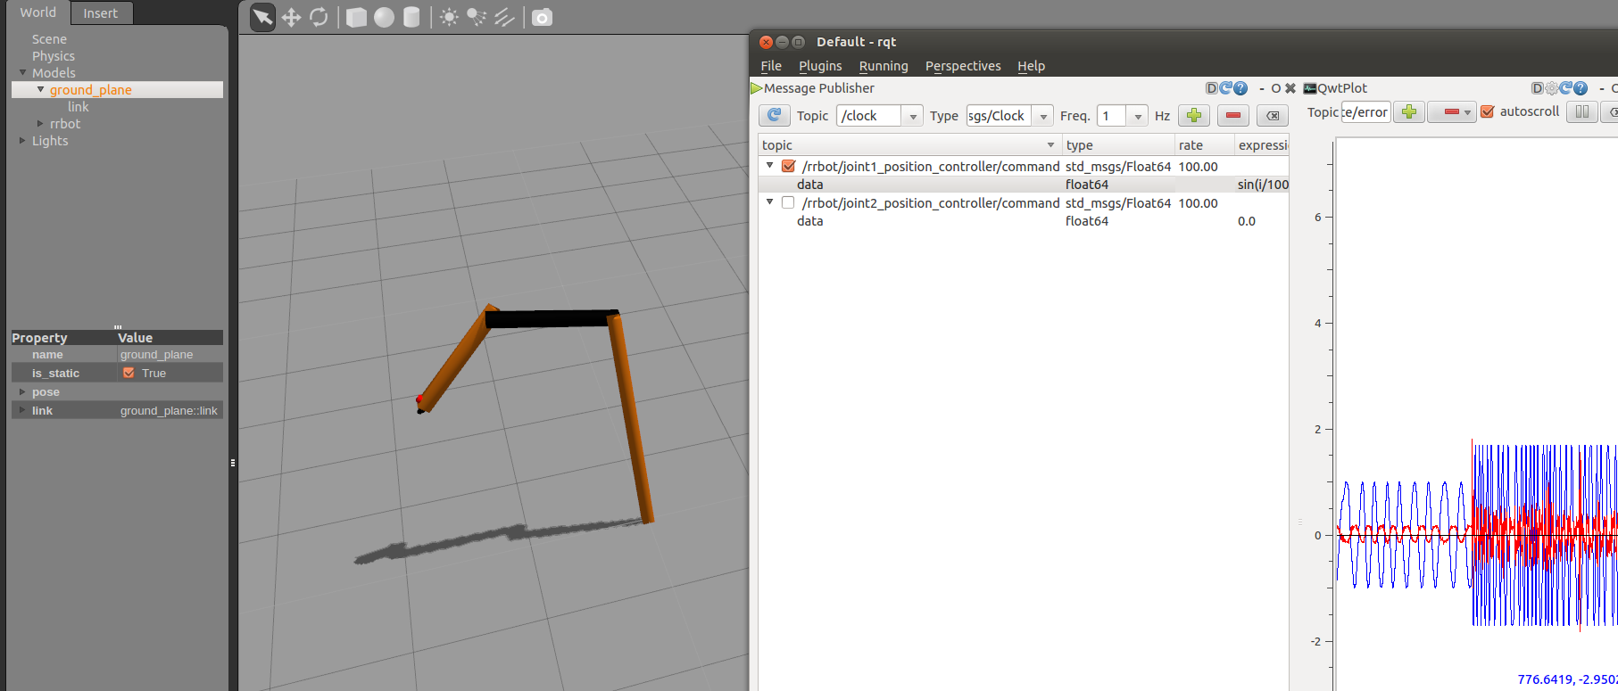Add a point light

(x=449, y=17)
